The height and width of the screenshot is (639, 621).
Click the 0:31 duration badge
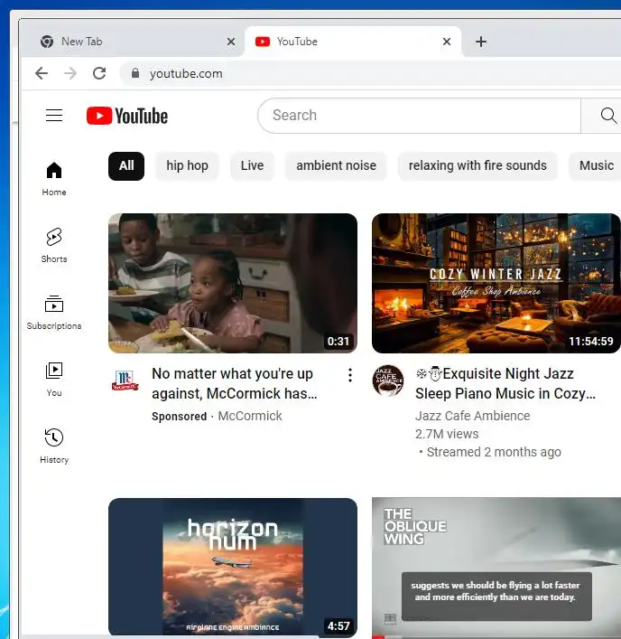point(338,341)
